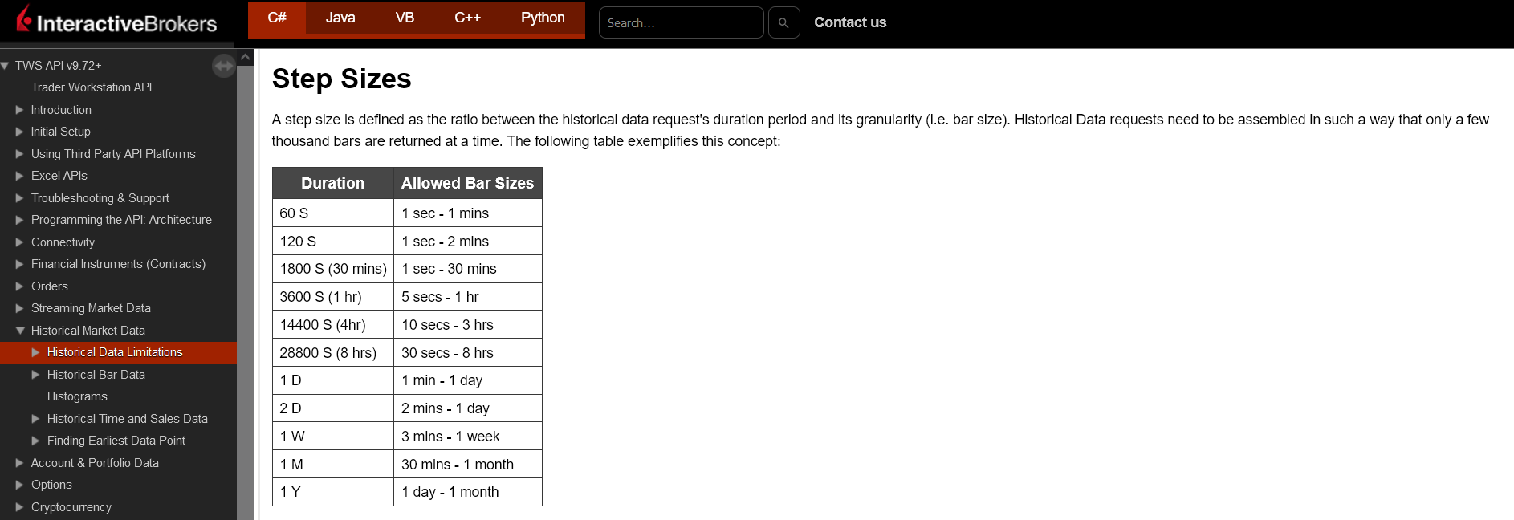
Task: Open the Cryptocurrency section link
Action: click(x=71, y=507)
